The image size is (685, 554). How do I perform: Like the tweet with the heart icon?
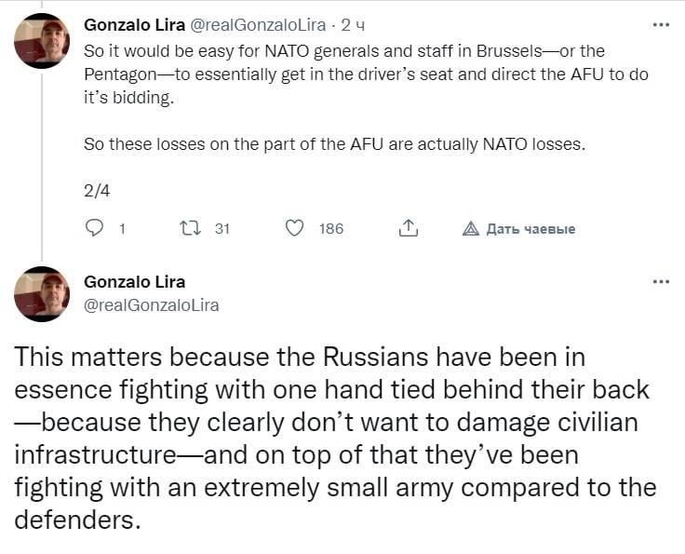pos(294,228)
